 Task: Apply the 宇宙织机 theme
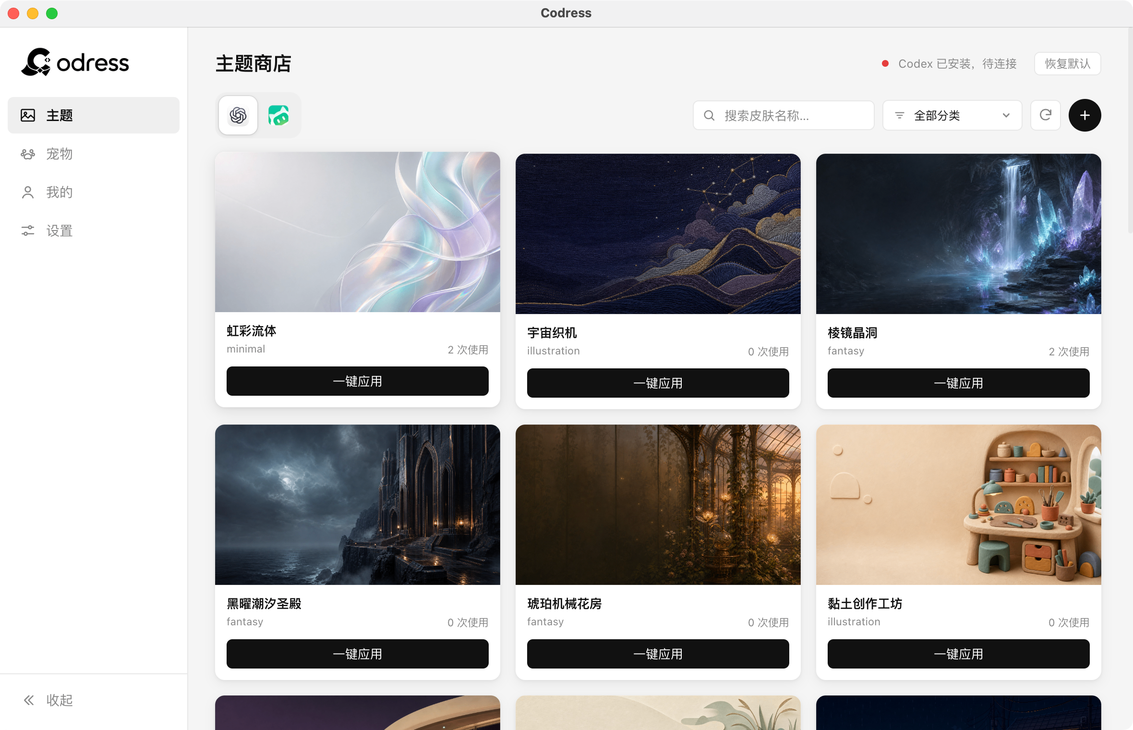click(x=658, y=383)
